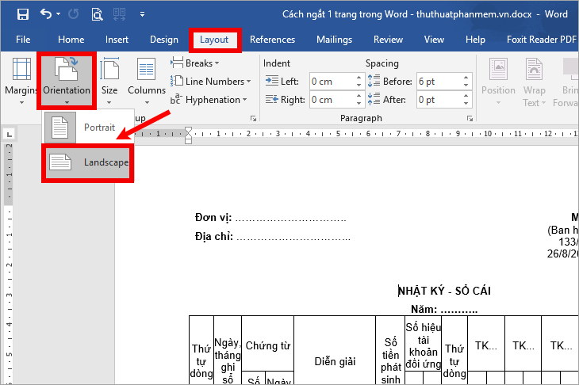
Task: Click the Địa chỉ line in document
Action: pyautogui.click(x=273, y=236)
